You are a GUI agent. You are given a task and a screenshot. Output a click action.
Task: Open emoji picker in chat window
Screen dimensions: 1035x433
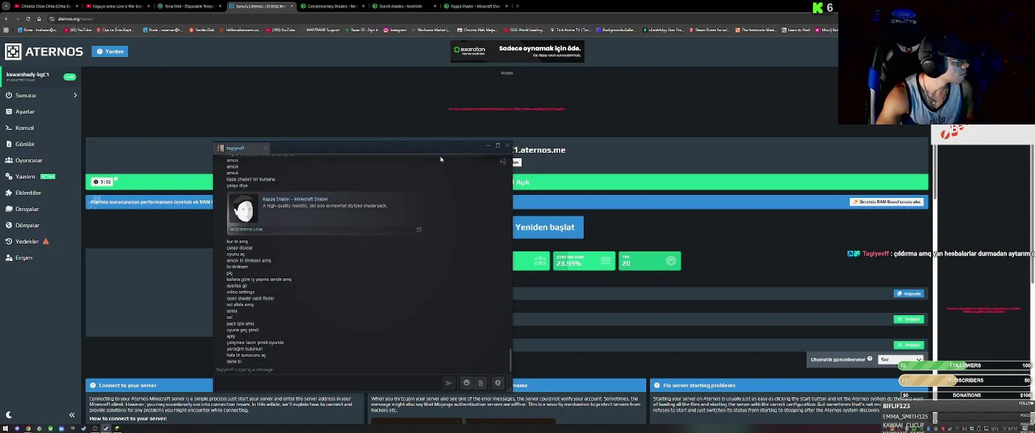click(x=466, y=383)
